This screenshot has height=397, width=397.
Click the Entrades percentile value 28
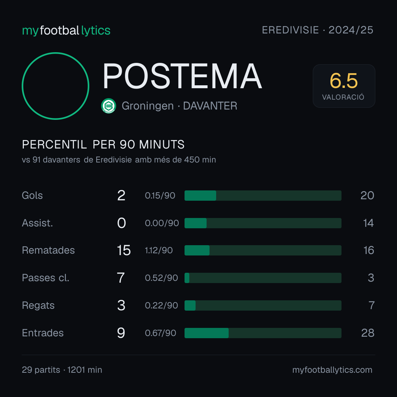(368, 333)
